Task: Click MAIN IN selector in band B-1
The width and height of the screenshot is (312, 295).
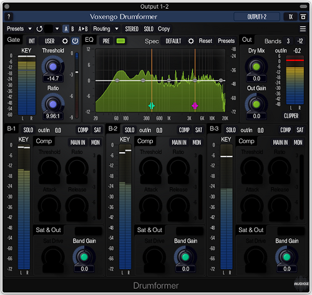Action: [x=78, y=142]
